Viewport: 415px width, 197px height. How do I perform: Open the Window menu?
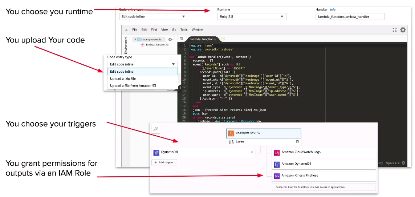point(197,30)
